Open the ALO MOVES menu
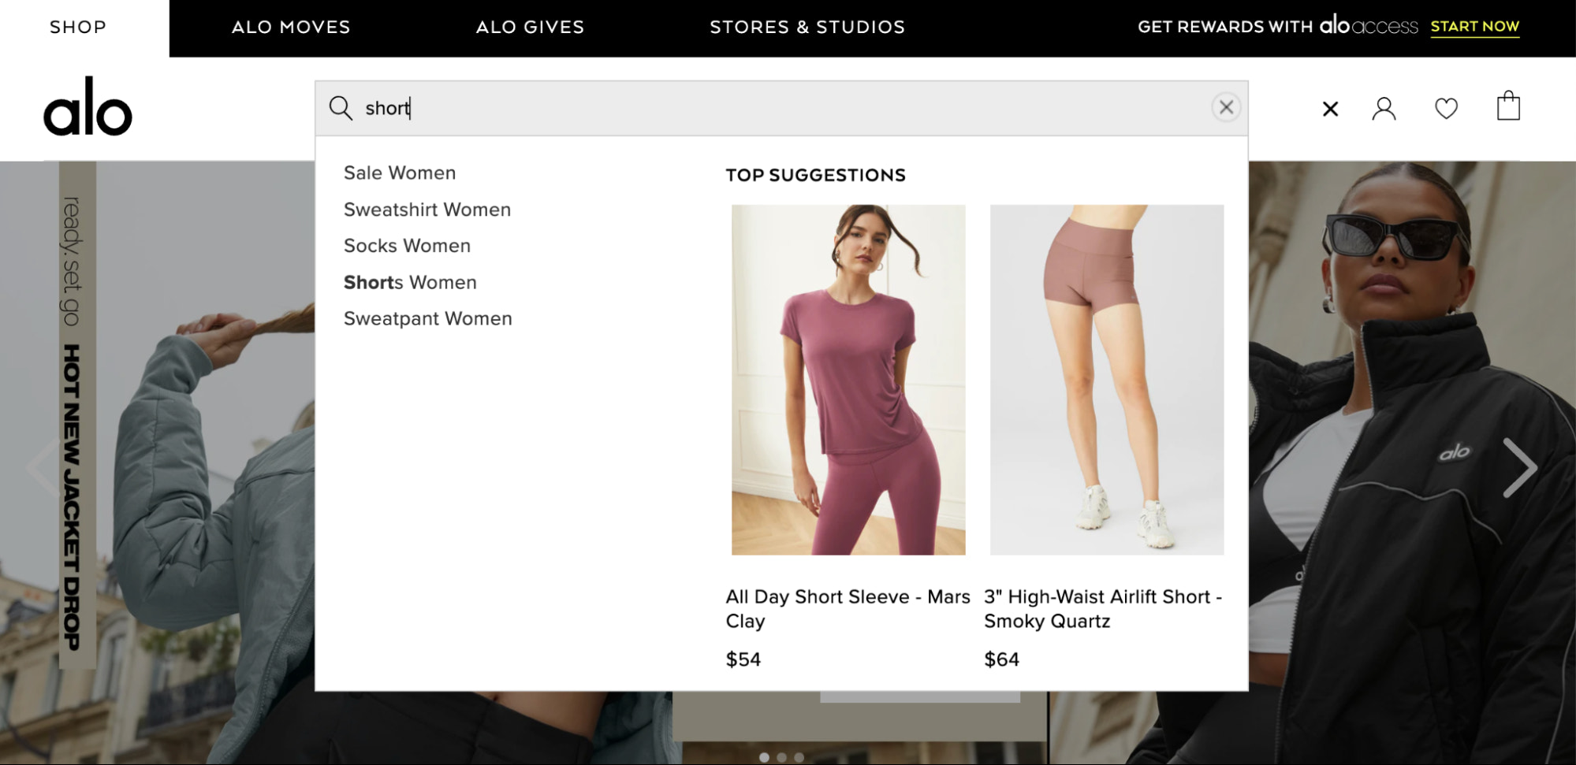The width and height of the screenshot is (1576, 765). (x=290, y=27)
